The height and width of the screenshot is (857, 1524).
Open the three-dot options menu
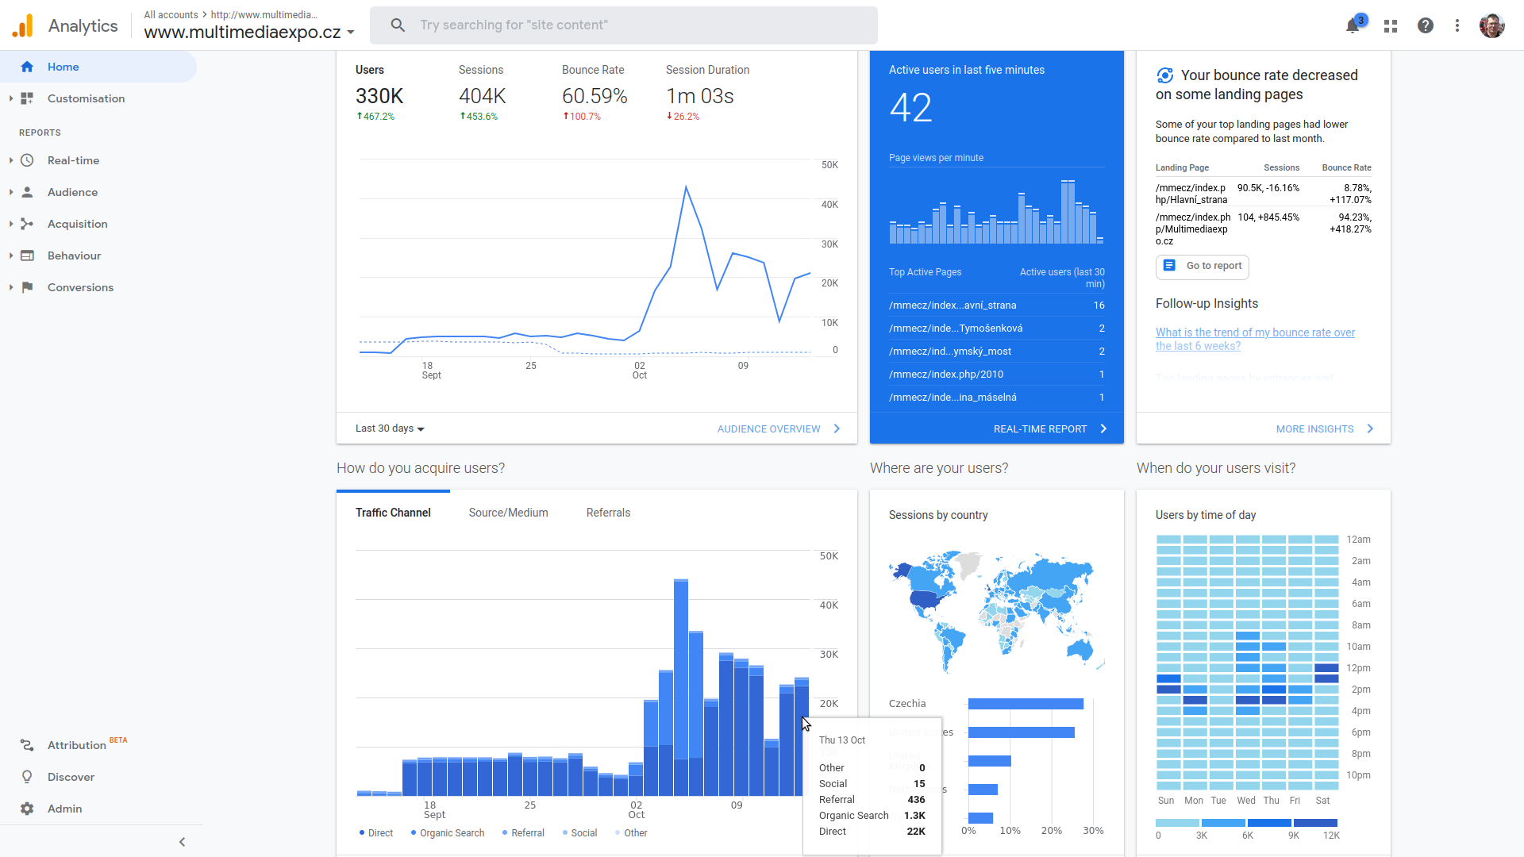[1457, 25]
